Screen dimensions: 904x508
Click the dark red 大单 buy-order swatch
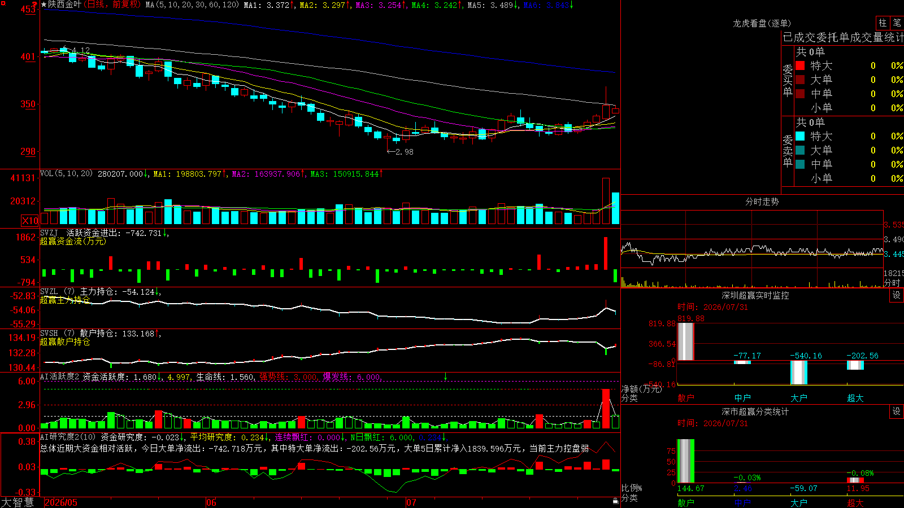[800, 80]
